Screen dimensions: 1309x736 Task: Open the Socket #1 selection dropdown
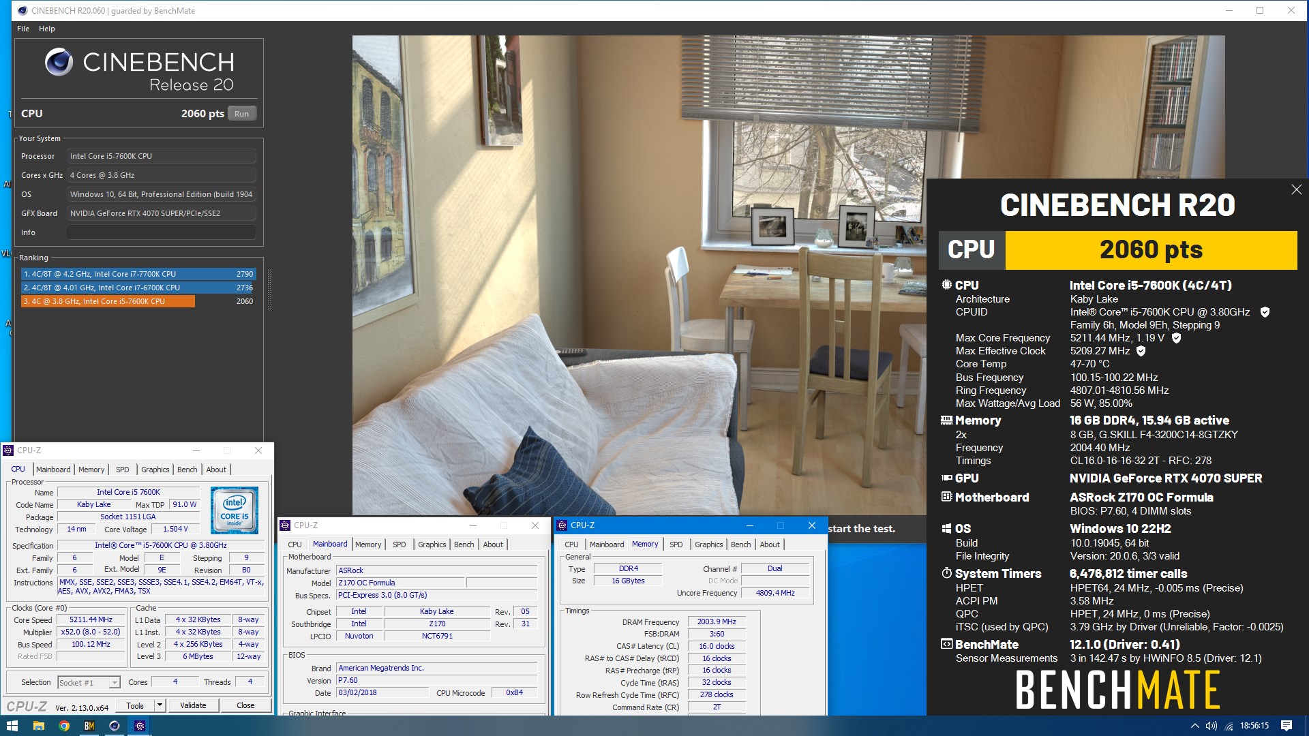point(89,682)
